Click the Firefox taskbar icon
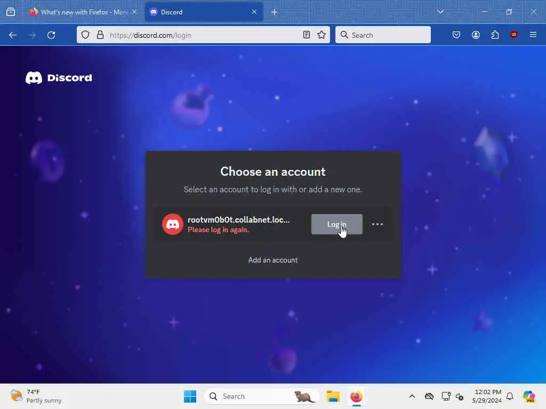The image size is (546, 409). 357,396
